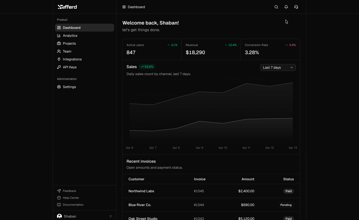Open Settings under Administration
Image resolution: width=359 pixels, height=220 pixels.
[84, 87]
